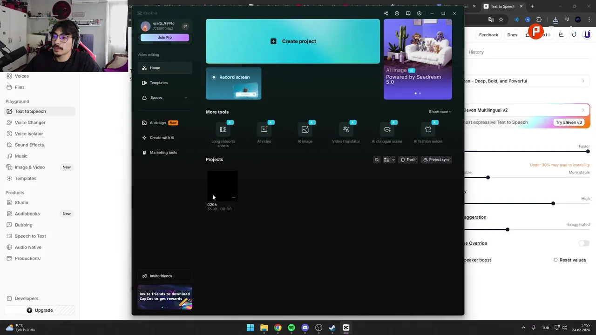This screenshot has height=335, width=596.
Task: Click the upload arrow icon in CapCut title bar
Action: coord(397,13)
